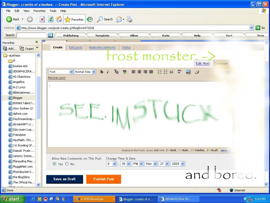Apply blockquote formatting
This screenshot has height=203, width=270.
click(171, 72)
